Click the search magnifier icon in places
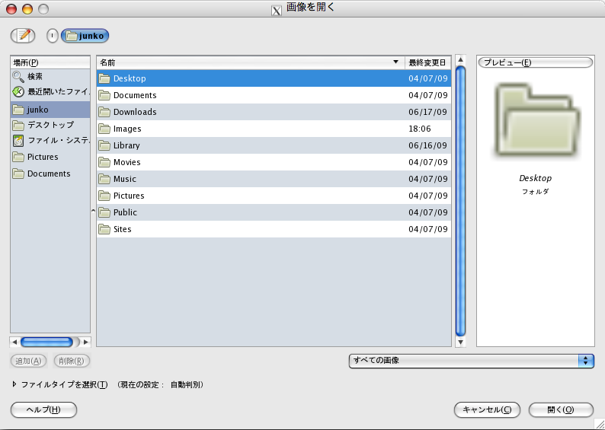Screen dimensions: 605x430 click(x=18, y=77)
